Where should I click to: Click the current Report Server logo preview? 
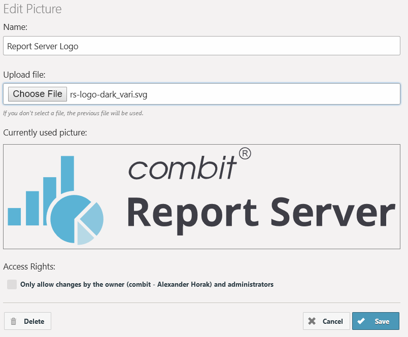point(201,196)
